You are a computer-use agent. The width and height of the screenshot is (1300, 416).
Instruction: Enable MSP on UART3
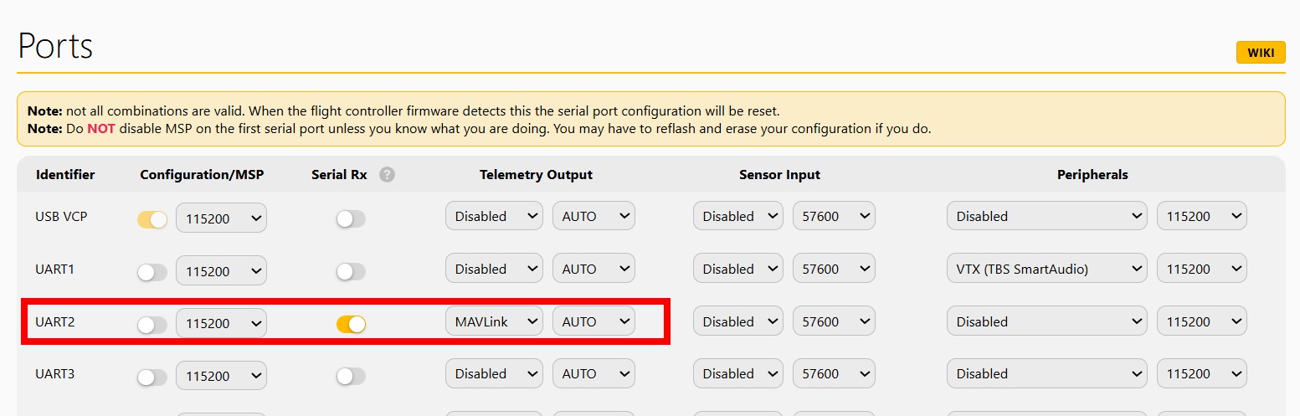pos(152,377)
